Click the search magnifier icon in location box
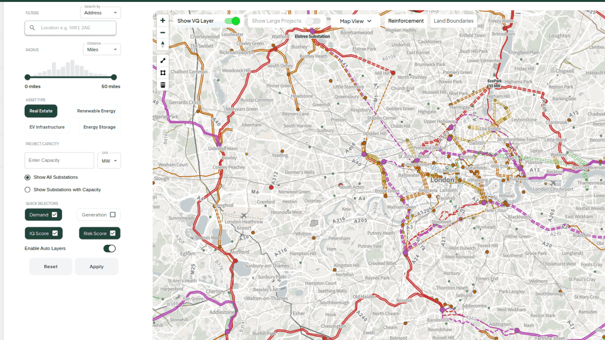The height and width of the screenshot is (340, 605). [32, 28]
